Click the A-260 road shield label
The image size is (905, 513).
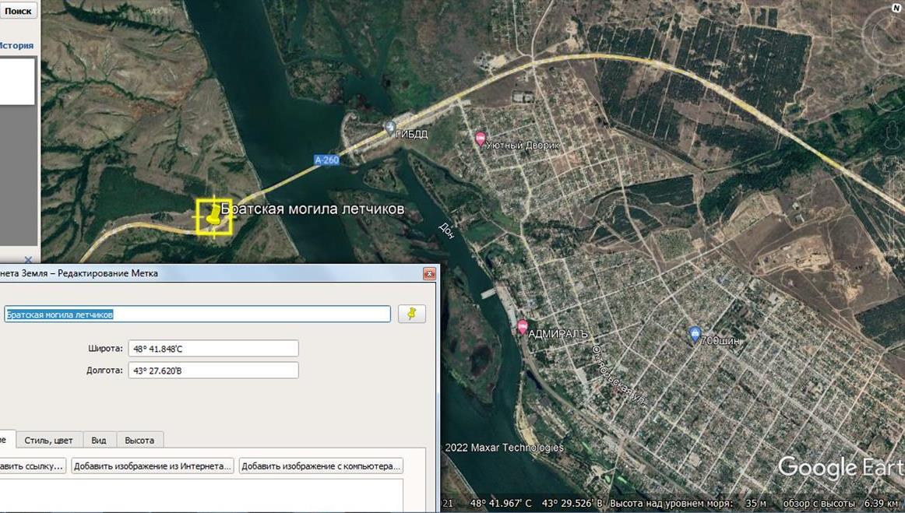[x=326, y=160]
